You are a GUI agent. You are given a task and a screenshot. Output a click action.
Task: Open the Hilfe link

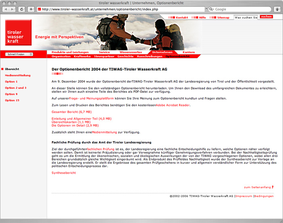202,17
